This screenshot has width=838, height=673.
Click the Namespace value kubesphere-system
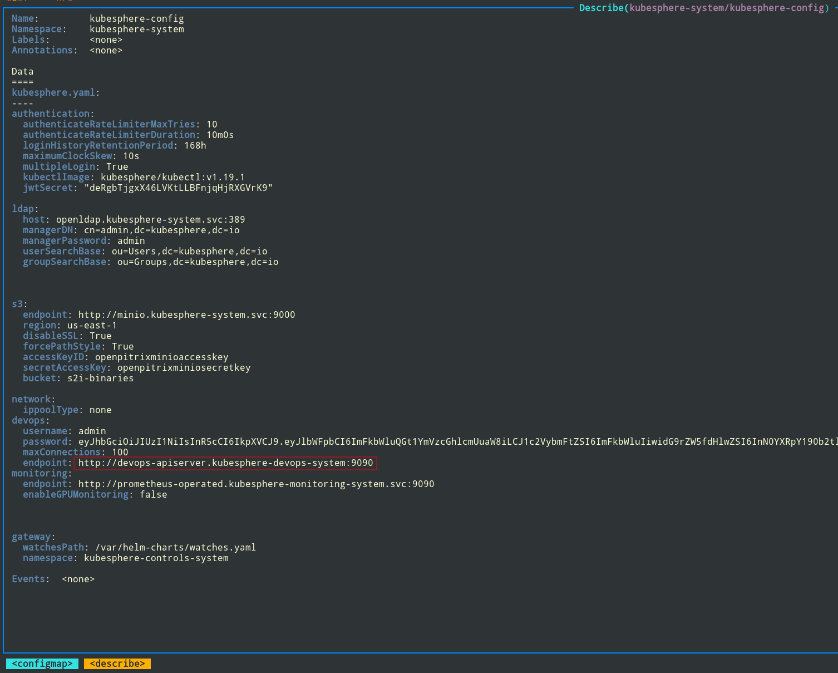137,29
